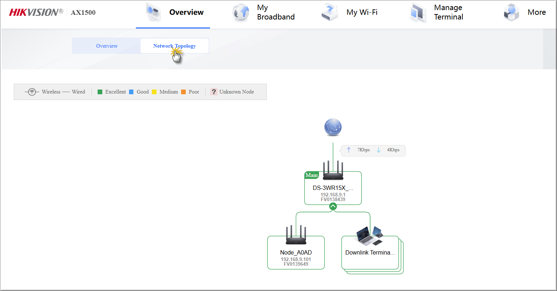This screenshot has height=291, width=557.
Task: Open the Downlink Terminal devices icon
Action: (x=370, y=236)
